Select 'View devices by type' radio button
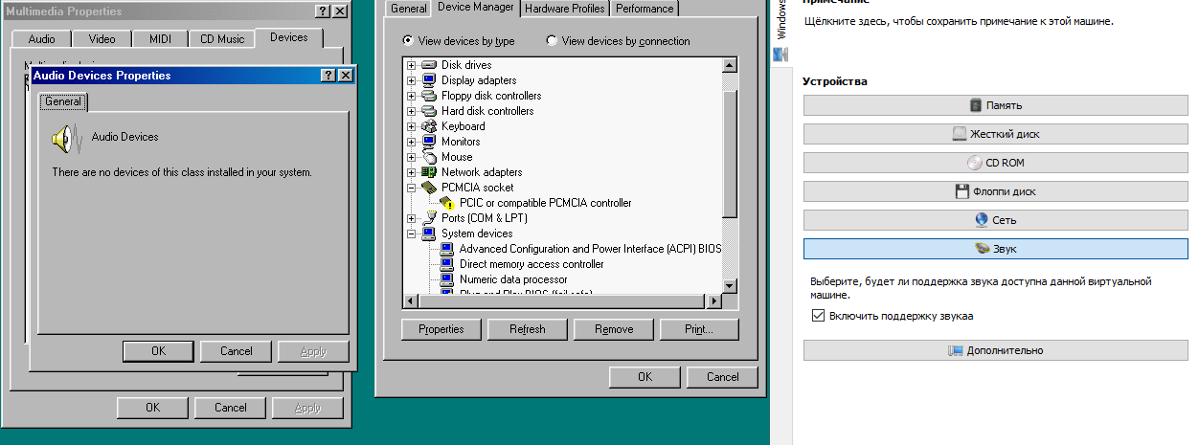Viewport: 1199px width, 445px height. 409,41
